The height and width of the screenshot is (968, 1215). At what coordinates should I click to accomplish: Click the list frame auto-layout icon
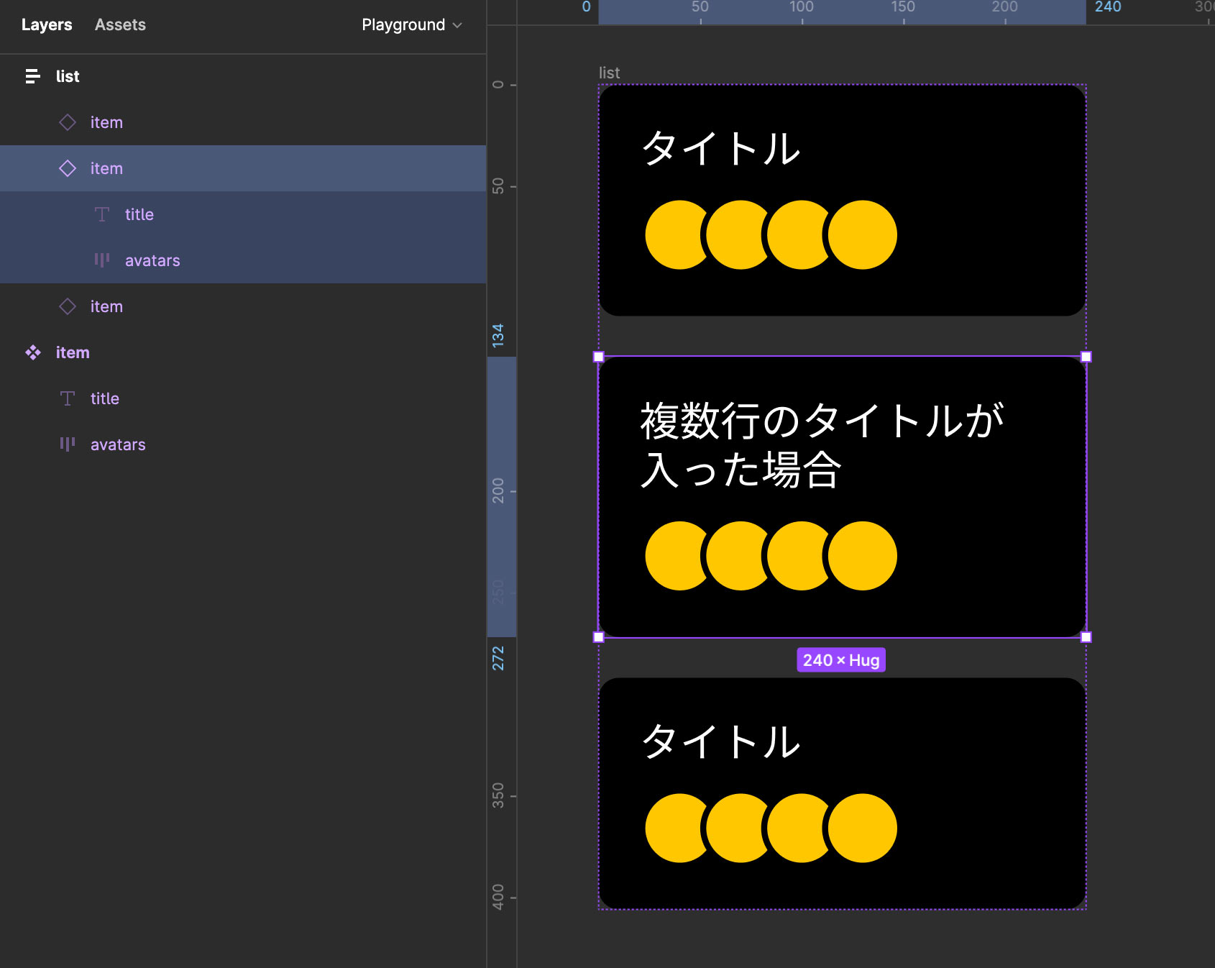pos(32,76)
